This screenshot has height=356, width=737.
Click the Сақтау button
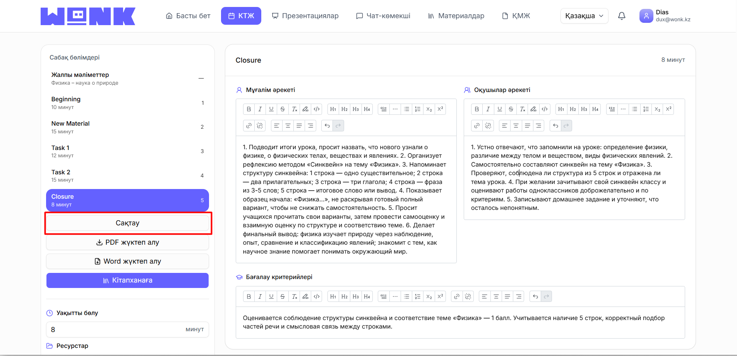pyautogui.click(x=128, y=223)
